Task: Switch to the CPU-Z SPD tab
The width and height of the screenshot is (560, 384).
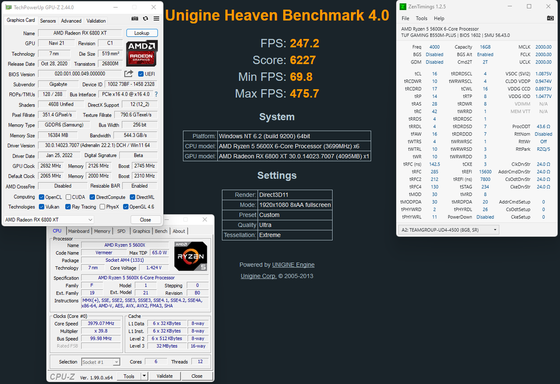Action: pyautogui.click(x=122, y=231)
